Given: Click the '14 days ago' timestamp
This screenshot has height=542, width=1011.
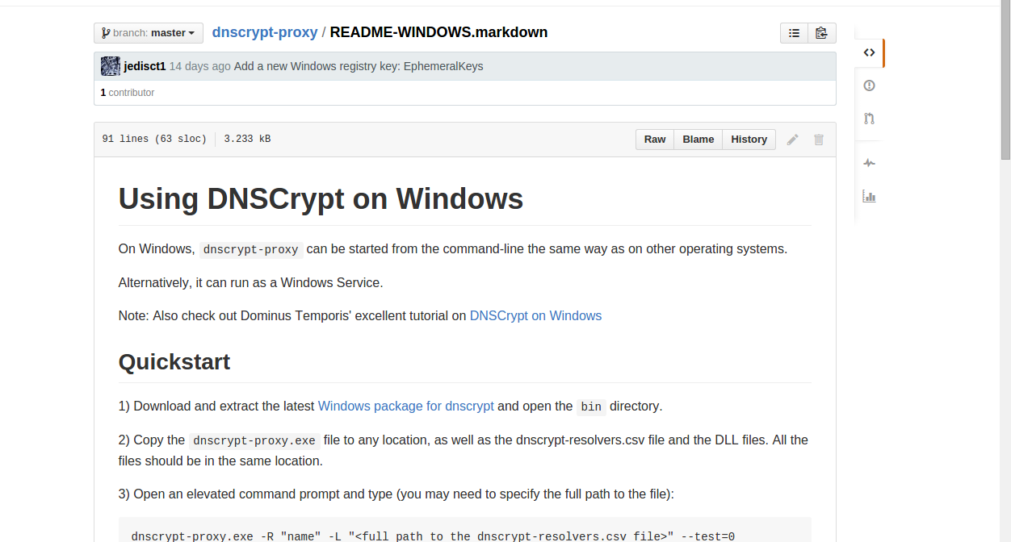Looking at the screenshot, I should [200, 66].
